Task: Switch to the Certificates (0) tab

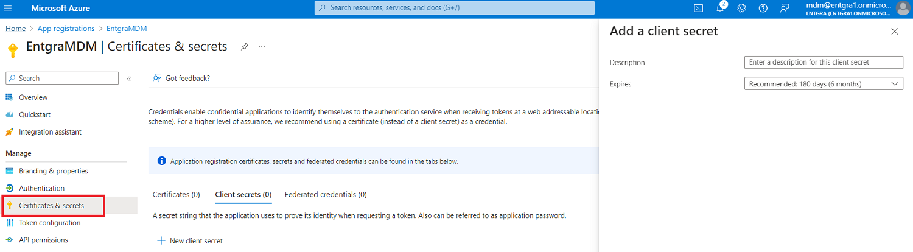Action: click(177, 195)
